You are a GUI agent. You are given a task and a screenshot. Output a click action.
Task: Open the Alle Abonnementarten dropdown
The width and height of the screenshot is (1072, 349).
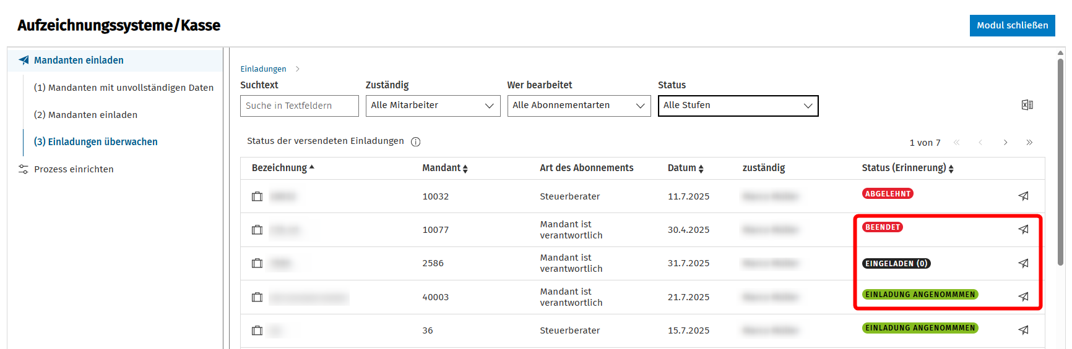pos(579,106)
